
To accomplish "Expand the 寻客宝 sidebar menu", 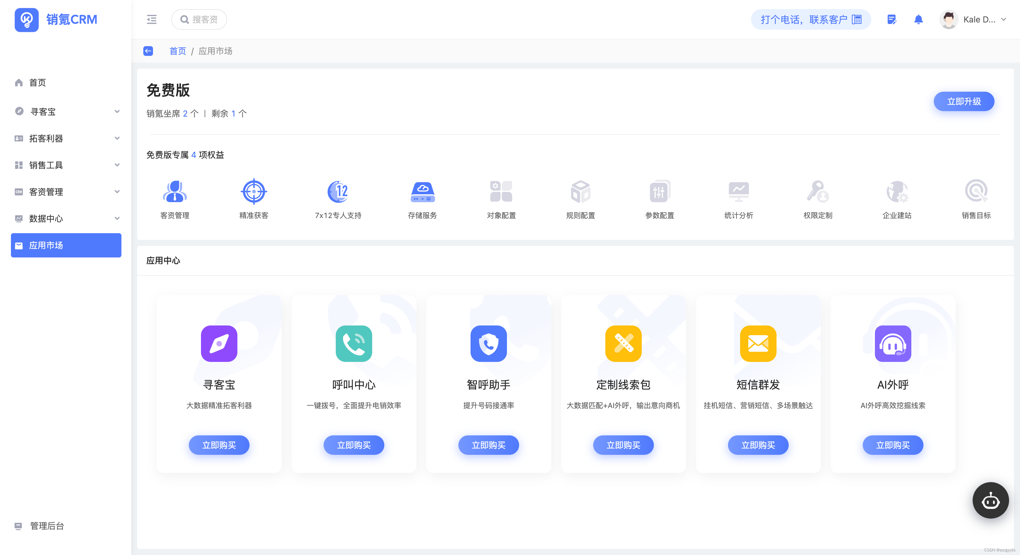I will 66,112.
